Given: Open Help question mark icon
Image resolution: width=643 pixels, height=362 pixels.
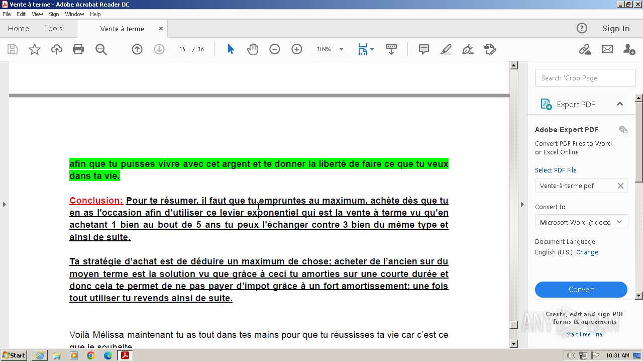Looking at the screenshot, I should click(x=582, y=28).
